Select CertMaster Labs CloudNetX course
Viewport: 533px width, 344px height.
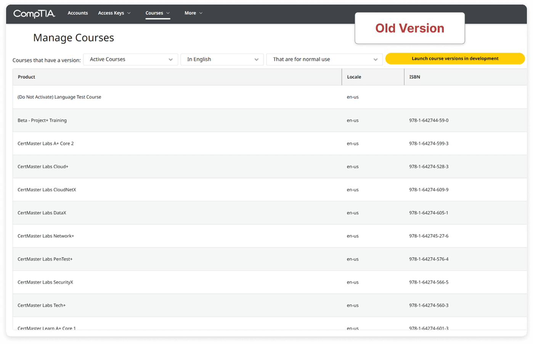tap(47, 190)
